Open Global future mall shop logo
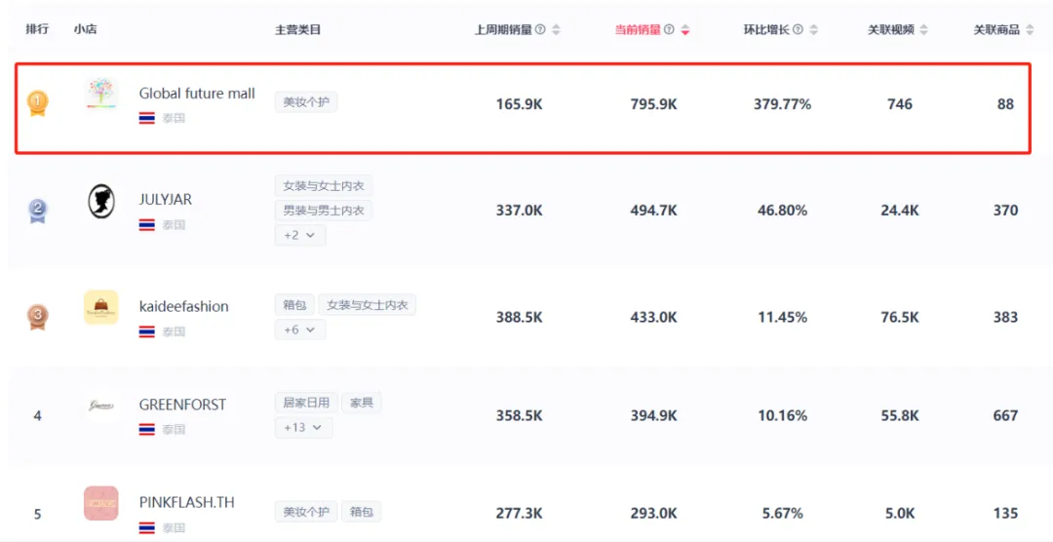This screenshot has height=542, width=1053. click(x=101, y=94)
